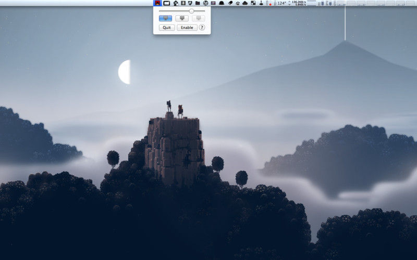Click the checkered squares icon in menu bar

253,3
